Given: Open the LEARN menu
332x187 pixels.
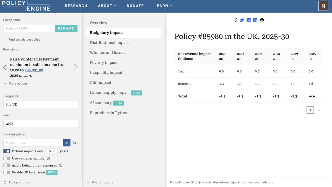Looking at the screenshot, I should point(163,6).
